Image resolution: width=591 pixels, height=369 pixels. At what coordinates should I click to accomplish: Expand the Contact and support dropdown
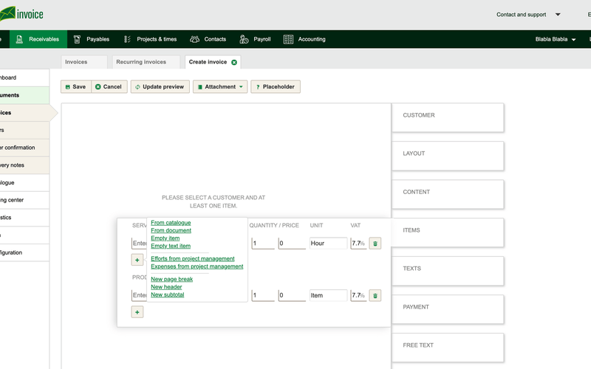tap(528, 15)
